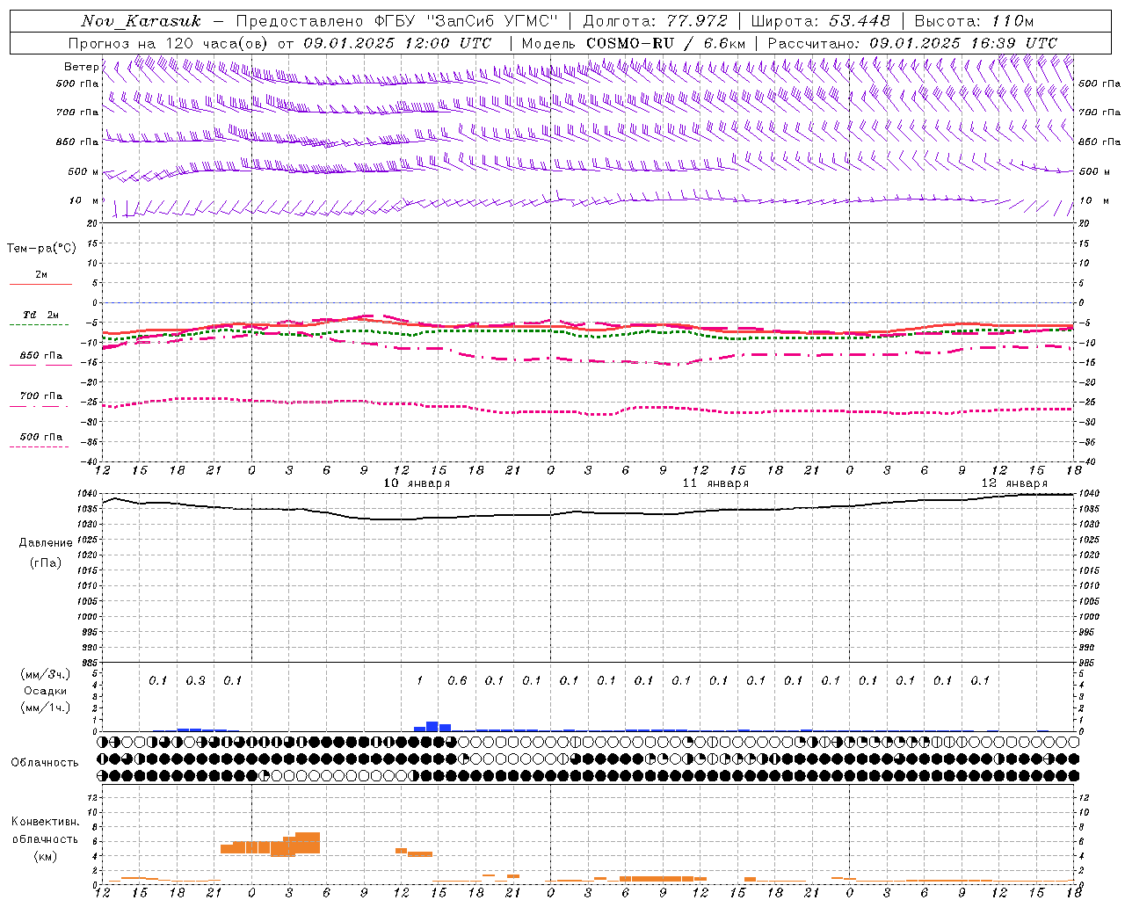1125x900 pixels.
Task: Click the 10 января date label
Action: pyautogui.click(x=417, y=483)
